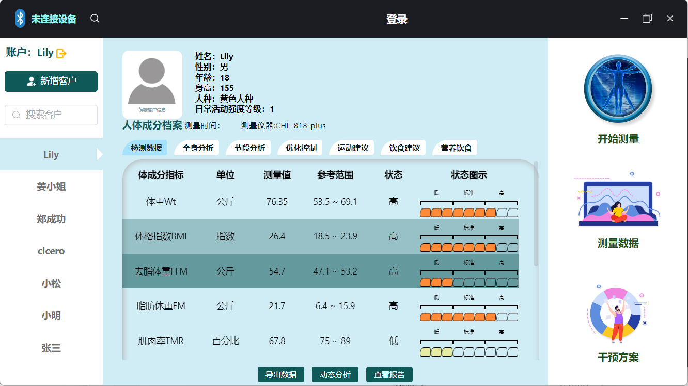
Task: Click the measured value 76.35
Action: click(x=277, y=202)
